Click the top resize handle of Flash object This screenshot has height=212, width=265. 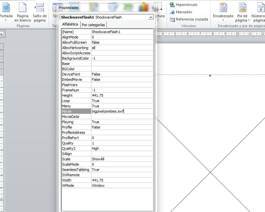(x=210, y=76)
